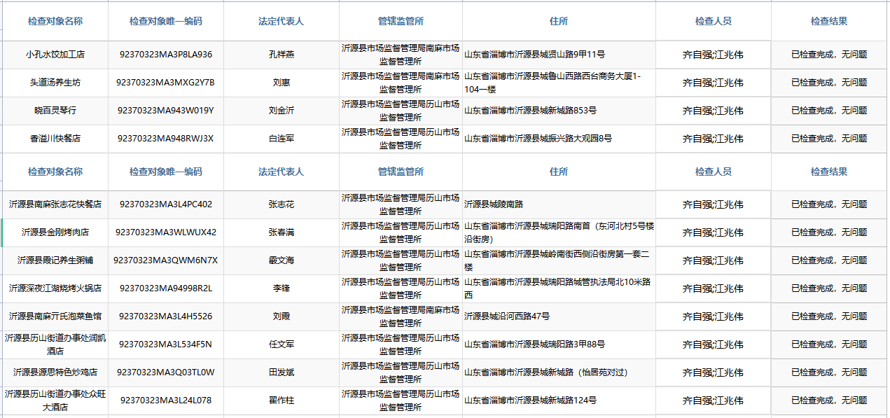Select the legal representative 任文军 cell

click(x=281, y=344)
